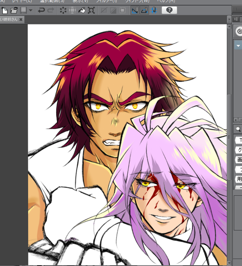The width and height of the screenshot is (242, 266).
Task: Click the left arrow below the material tree
Action: pos(236,120)
